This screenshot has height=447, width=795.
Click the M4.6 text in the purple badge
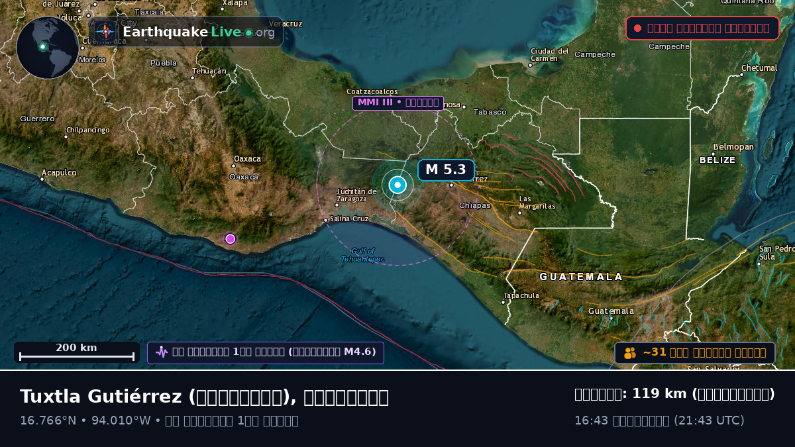click(x=359, y=352)
